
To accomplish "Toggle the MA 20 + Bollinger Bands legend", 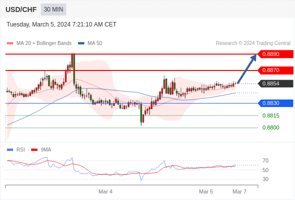I will point(39,43).
